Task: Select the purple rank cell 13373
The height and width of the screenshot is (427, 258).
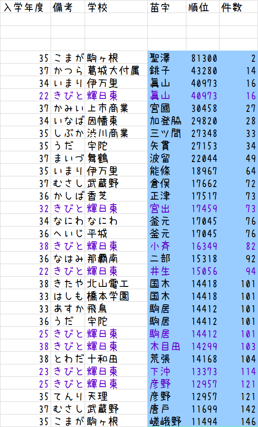Action: pyautogui.click(x=203, y=371)
